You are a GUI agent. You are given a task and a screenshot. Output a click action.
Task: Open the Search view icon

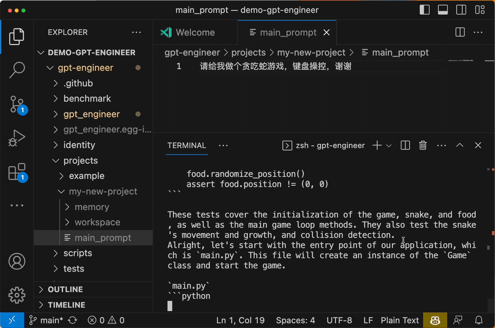click(x=17, y=69)
